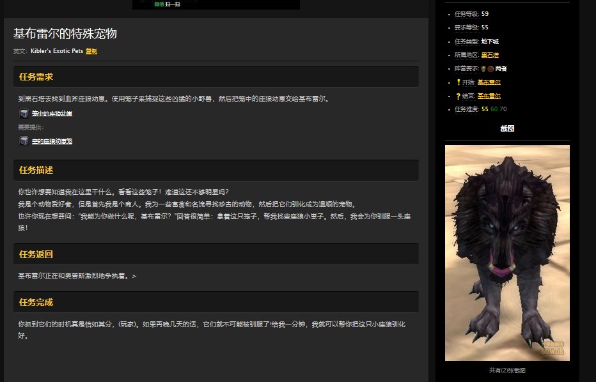Click the 空的座狼幼崽笼 empty cage item icon
Viewport: 596px width, 382px height.
[x=24, y=140]
